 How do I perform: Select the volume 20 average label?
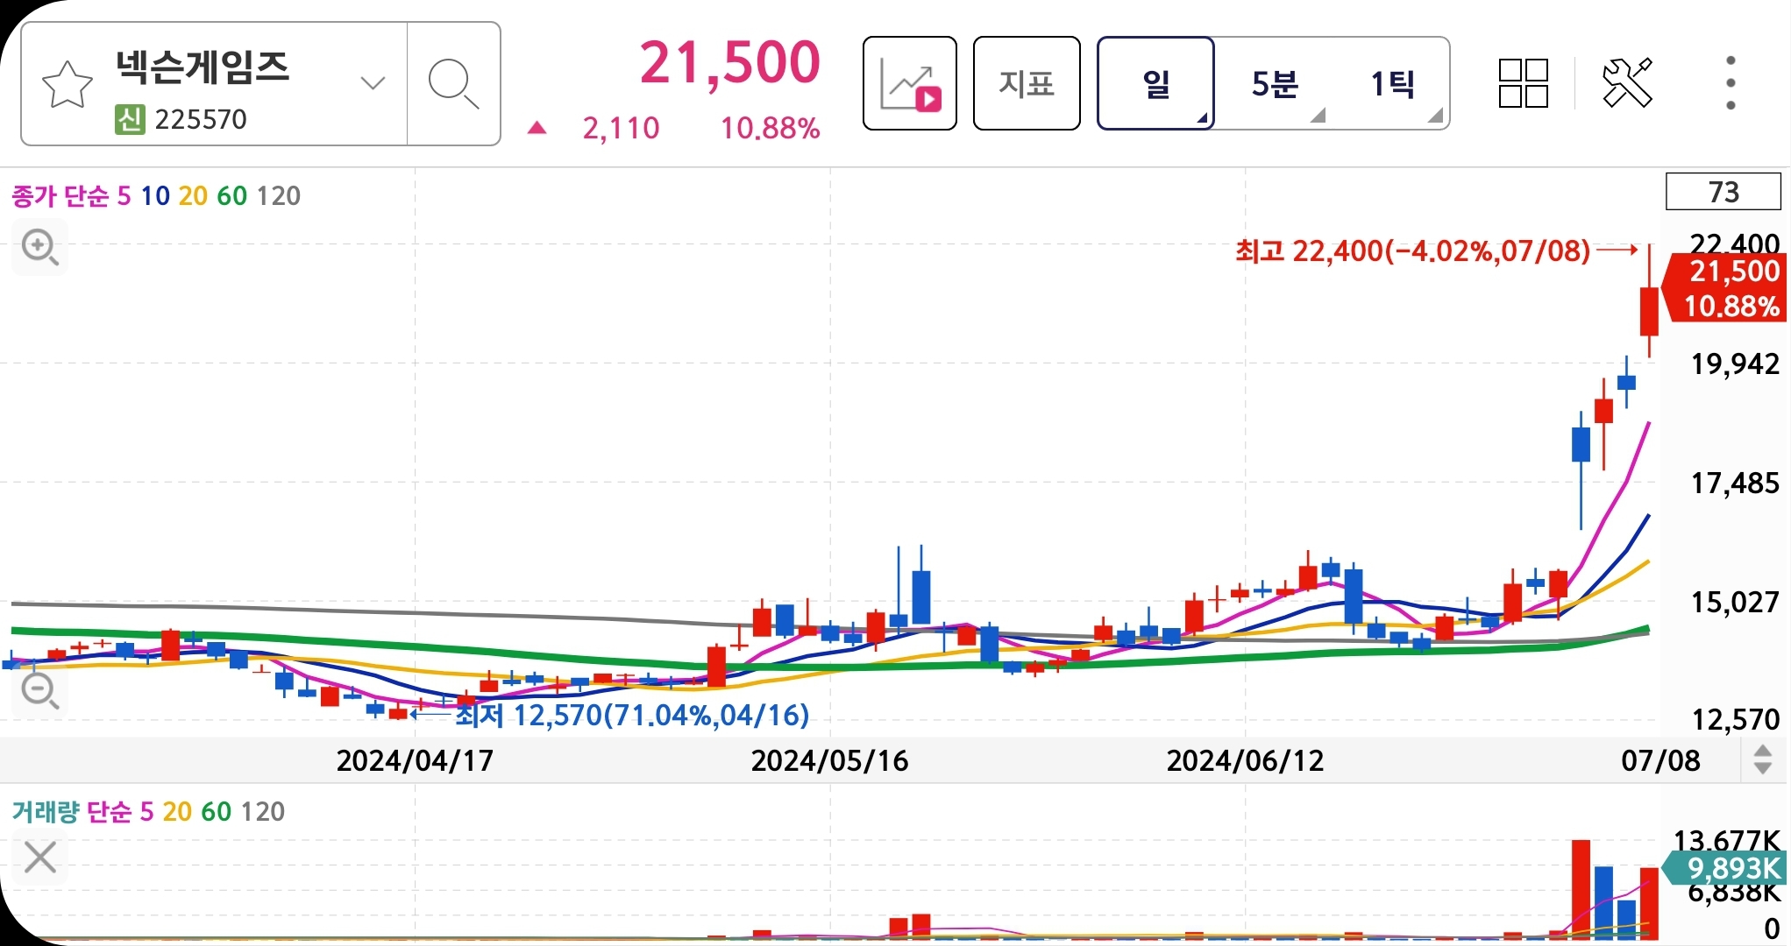(177, 812)
